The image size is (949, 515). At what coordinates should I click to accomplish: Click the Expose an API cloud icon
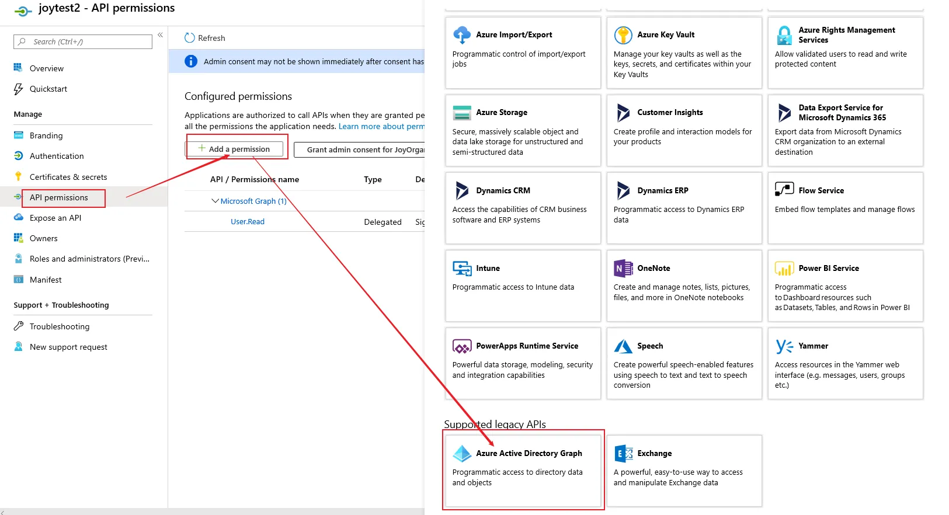point(18,217)
